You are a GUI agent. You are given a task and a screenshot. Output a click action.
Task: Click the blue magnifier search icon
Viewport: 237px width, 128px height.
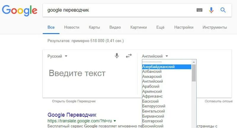tap(223, 10)
